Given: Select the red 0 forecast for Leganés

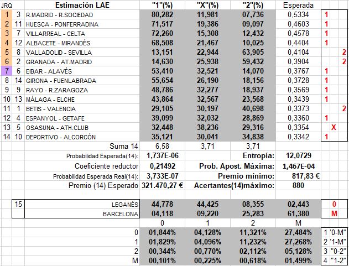Looking at the screenshot, I should 334,204.
